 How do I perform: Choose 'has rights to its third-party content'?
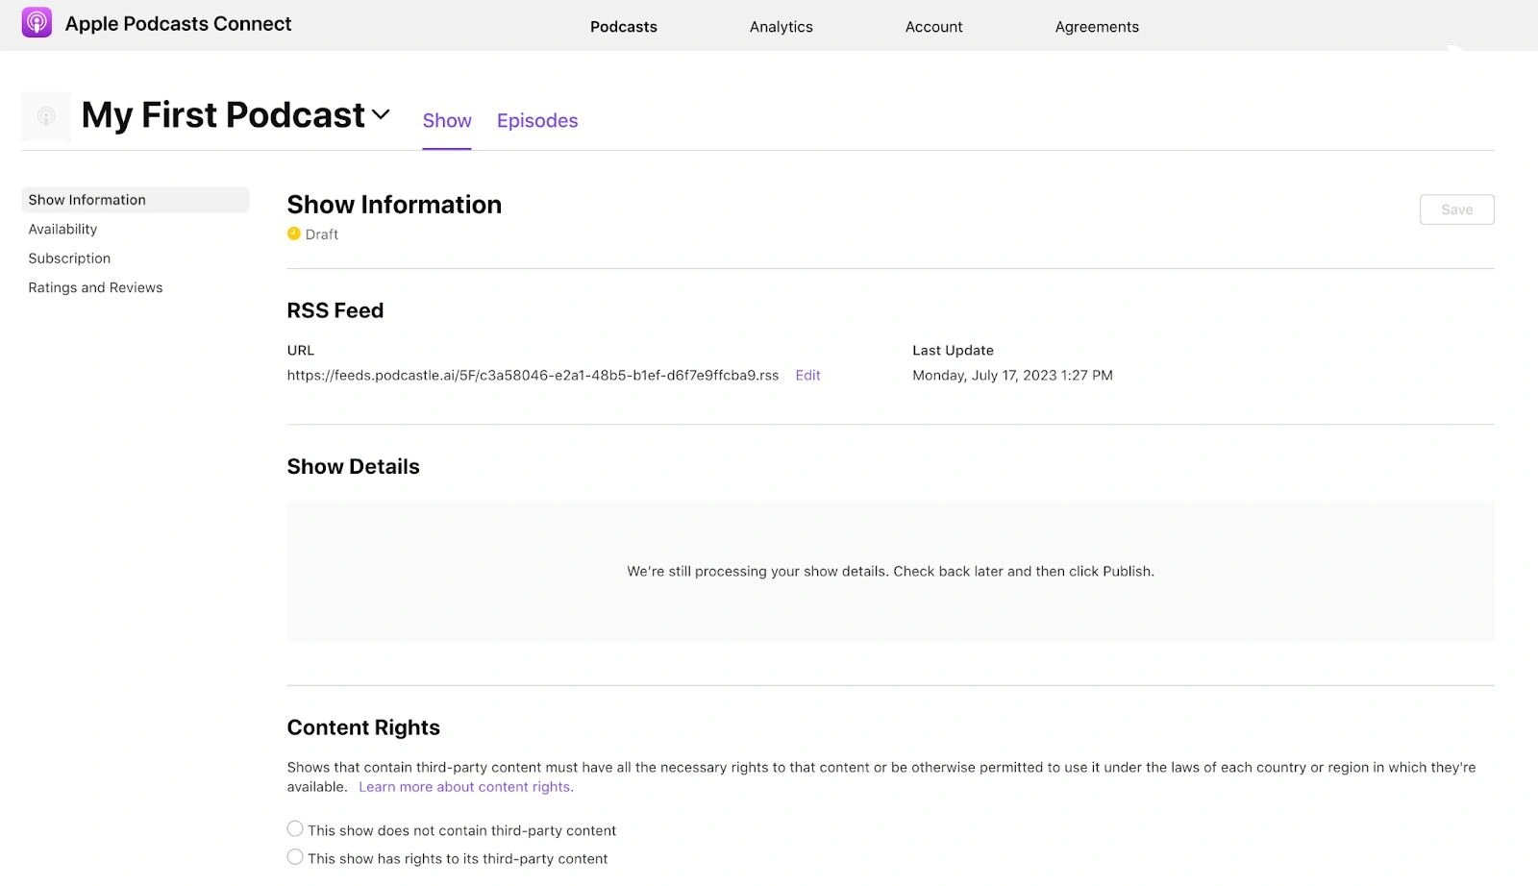[x=295, y=857]
